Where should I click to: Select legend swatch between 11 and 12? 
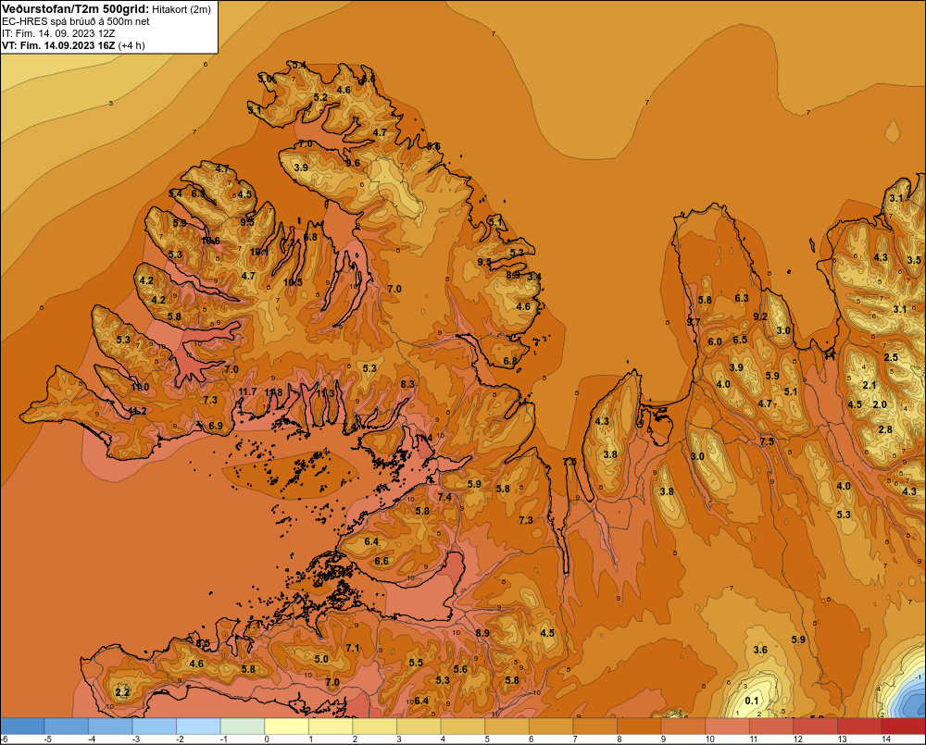point(771,726)
